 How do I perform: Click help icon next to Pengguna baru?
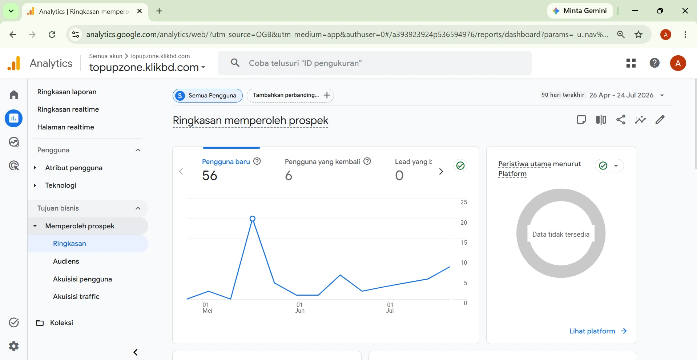click(257, 161)
